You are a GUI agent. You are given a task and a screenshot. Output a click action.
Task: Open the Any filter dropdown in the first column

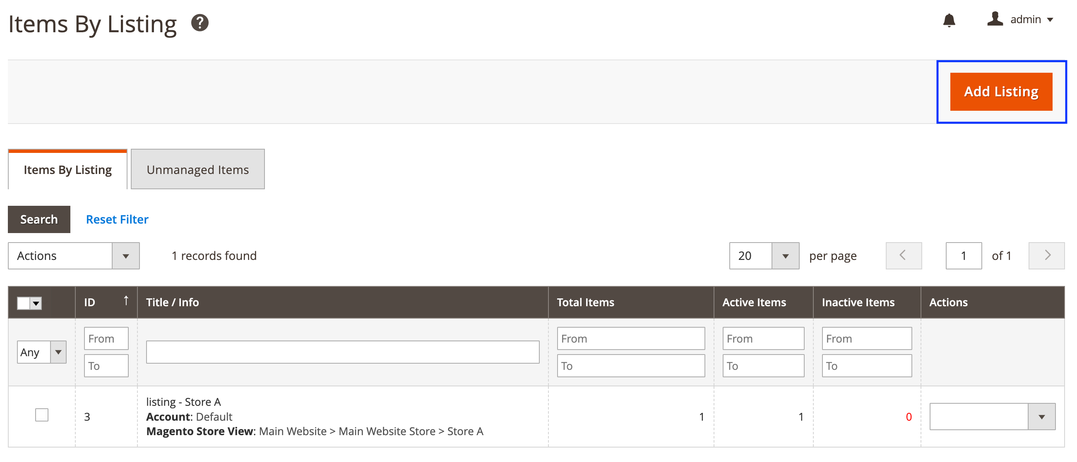[x=58, y=352]
